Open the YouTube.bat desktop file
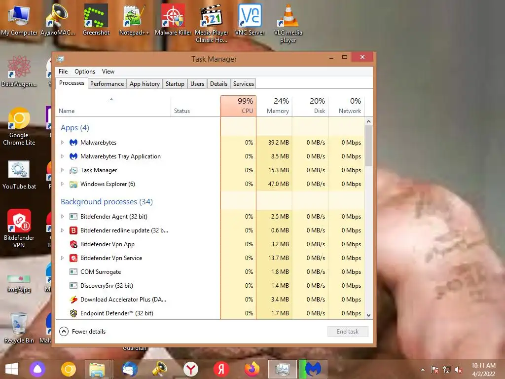505x379 pixels. point(19,175)
